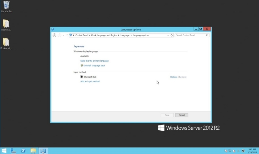259x154 pixels.
Task: Click the Microsoft IME icon
Action: [x=82, y=77]
